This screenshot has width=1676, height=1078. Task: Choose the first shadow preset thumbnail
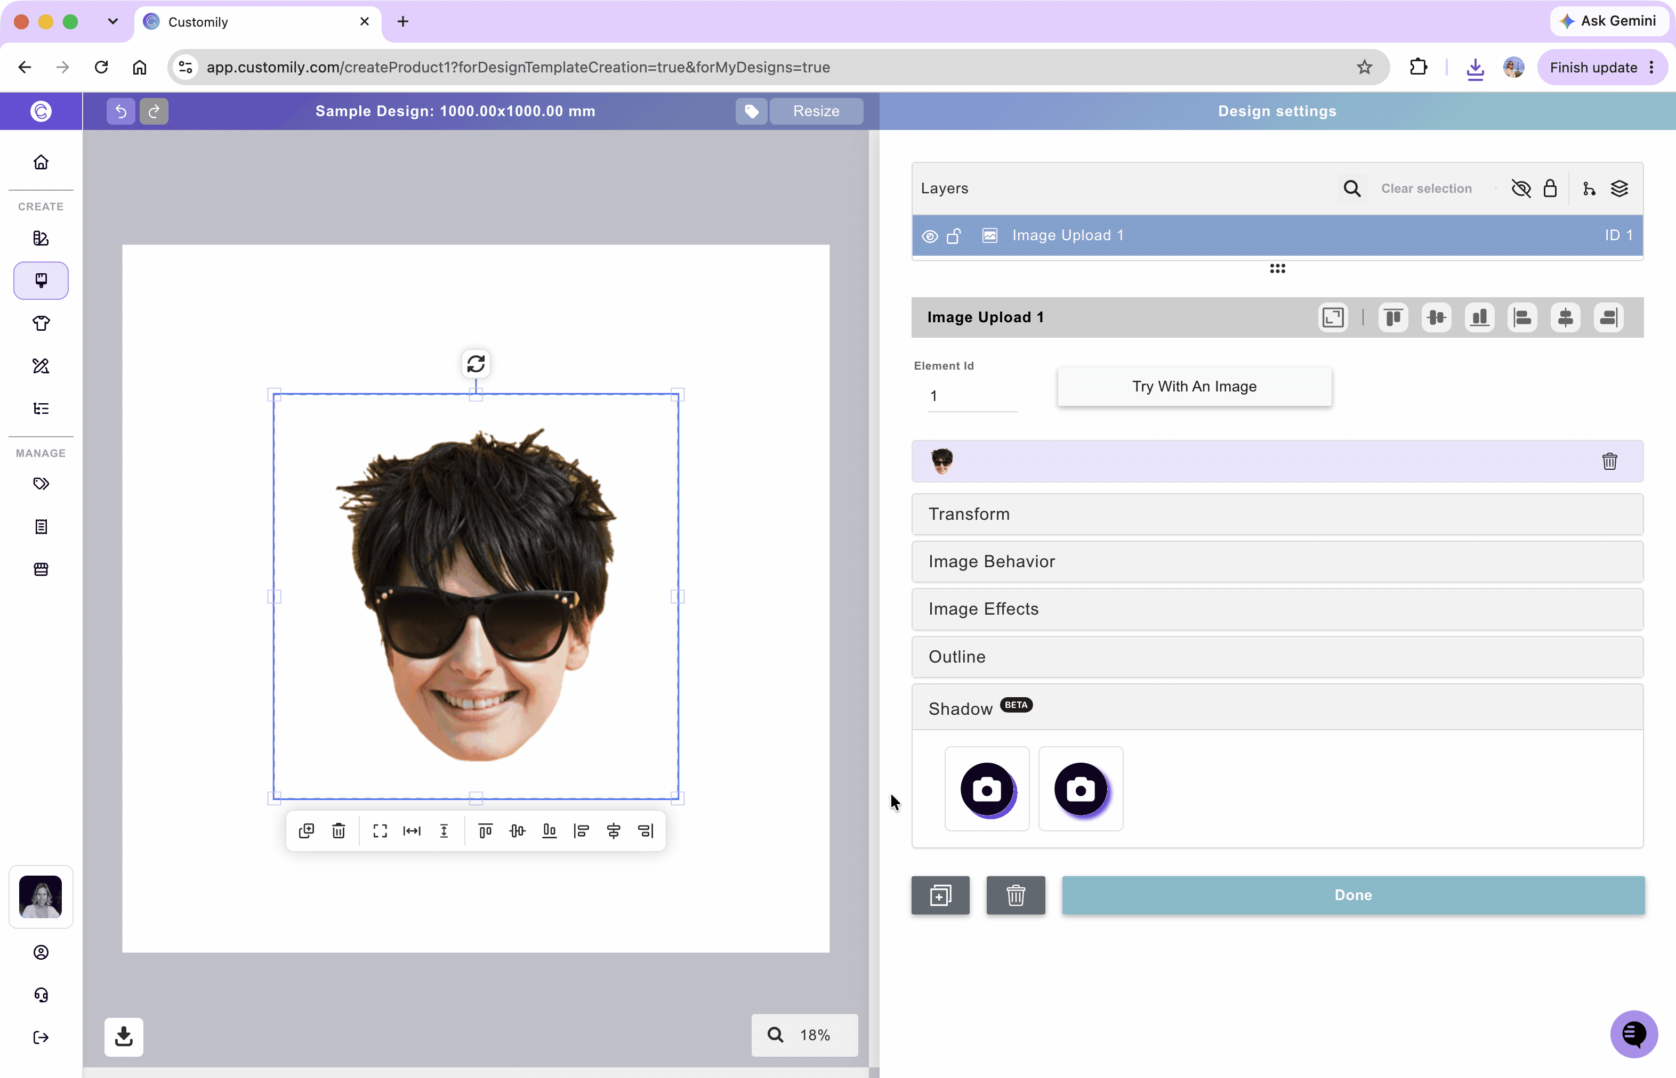pos(987,790)
